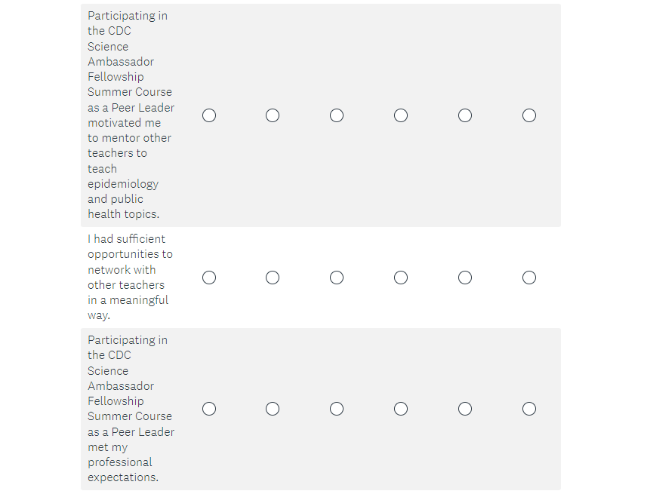Select fifth radio for 'sufficient opportunities to network' row
The height and width of the screenshot is (497, 647).
pos(465,278)
